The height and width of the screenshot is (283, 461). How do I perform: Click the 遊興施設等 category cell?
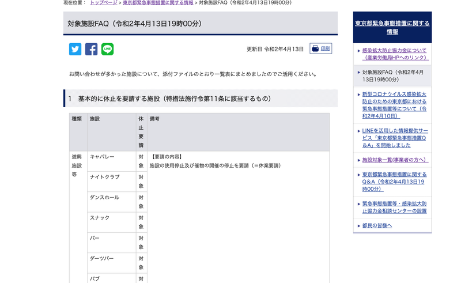78,217
